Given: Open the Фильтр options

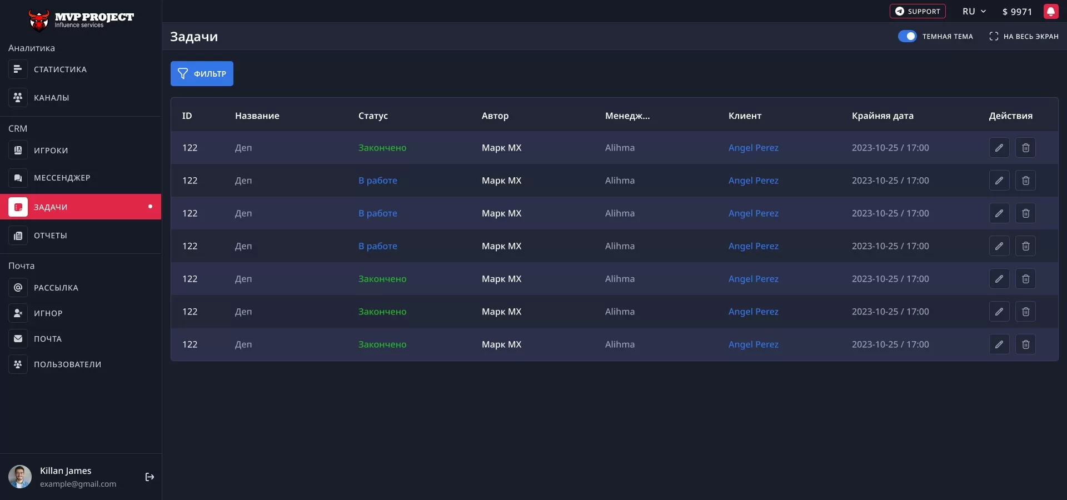Looking at the screenshot, I should 202,73.
